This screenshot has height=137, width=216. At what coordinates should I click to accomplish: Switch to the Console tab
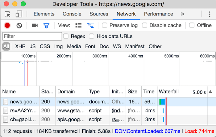[72, 14]
